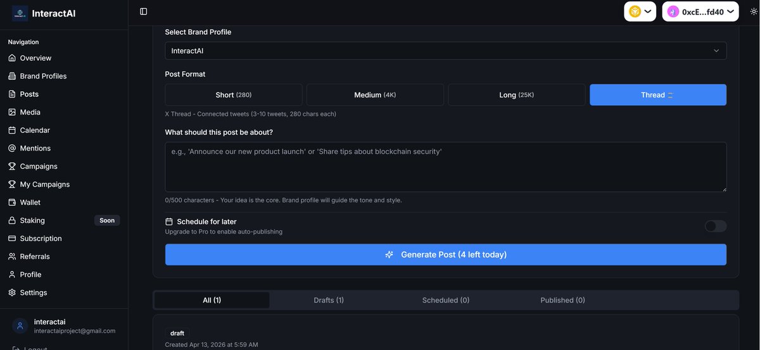Toggle the sidebar panel icon
This screenshot has height=350, width=760.
[144, 11]
